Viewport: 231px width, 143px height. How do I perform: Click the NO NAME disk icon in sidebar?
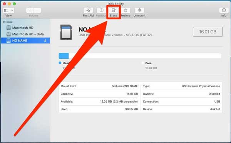pyautogui.click(x=8, y=41)
